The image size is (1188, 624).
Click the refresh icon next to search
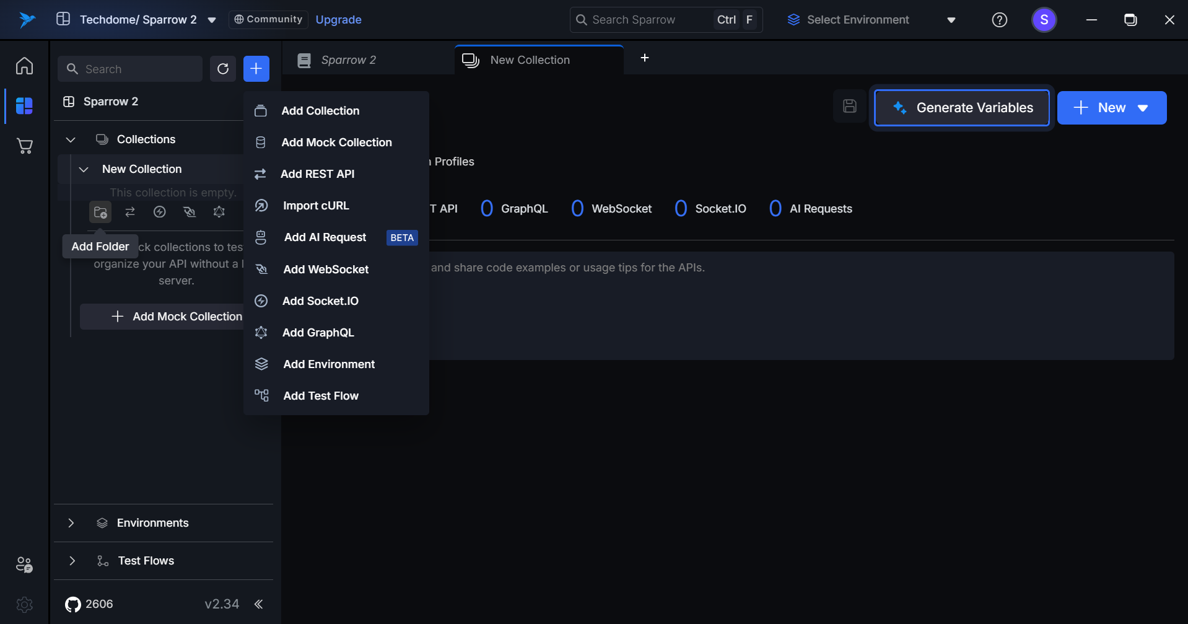coord(223,69)
